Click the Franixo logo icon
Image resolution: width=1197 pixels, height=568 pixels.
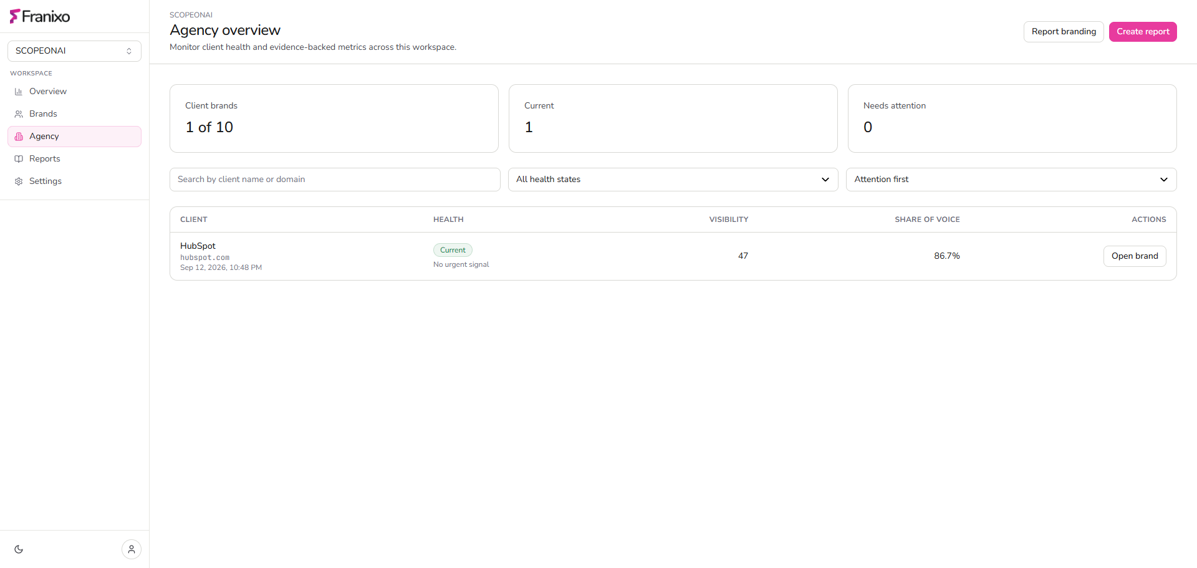(15, 16)
